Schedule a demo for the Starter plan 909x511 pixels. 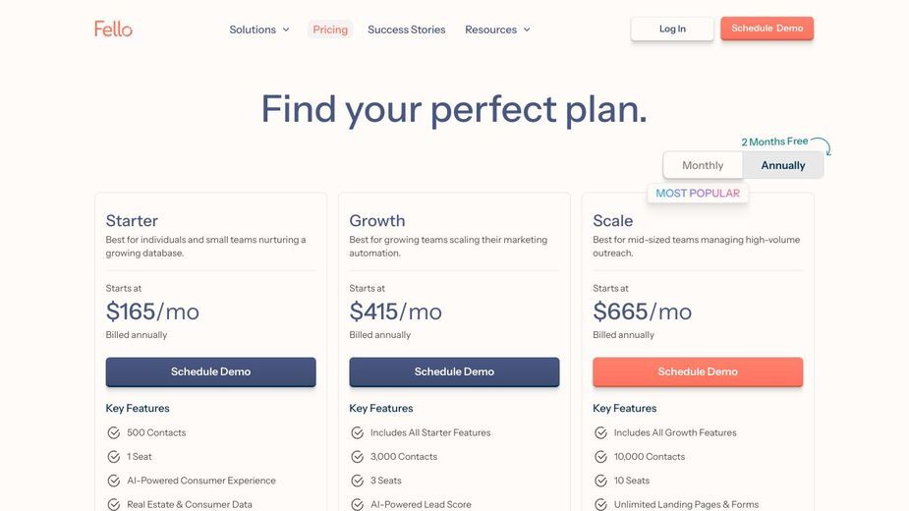click(x=210, y=371)
